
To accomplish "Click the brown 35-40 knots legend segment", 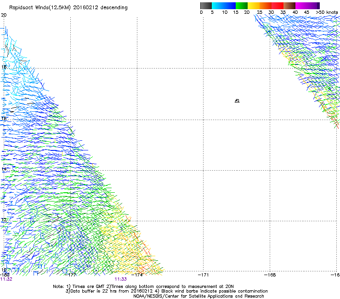I will point(289,6).
